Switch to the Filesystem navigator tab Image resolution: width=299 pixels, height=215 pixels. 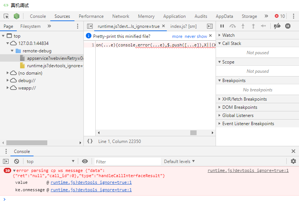pyautogui.click(x=30, y=26)
